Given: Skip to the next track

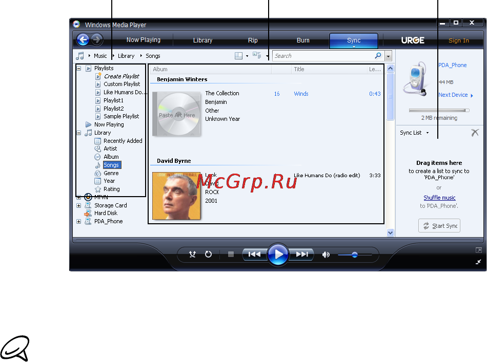Looking at the screenshot, I should pyautogui.click(x=301, y=254).
